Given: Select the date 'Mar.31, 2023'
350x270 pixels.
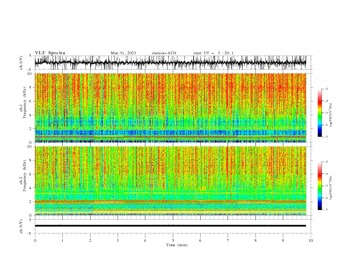Looking at the screenshot, I should coord(123,53).
